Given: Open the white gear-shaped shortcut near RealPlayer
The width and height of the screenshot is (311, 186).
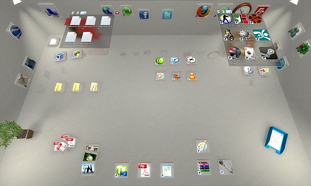Looking at the screenshot, I should [191, 60].
